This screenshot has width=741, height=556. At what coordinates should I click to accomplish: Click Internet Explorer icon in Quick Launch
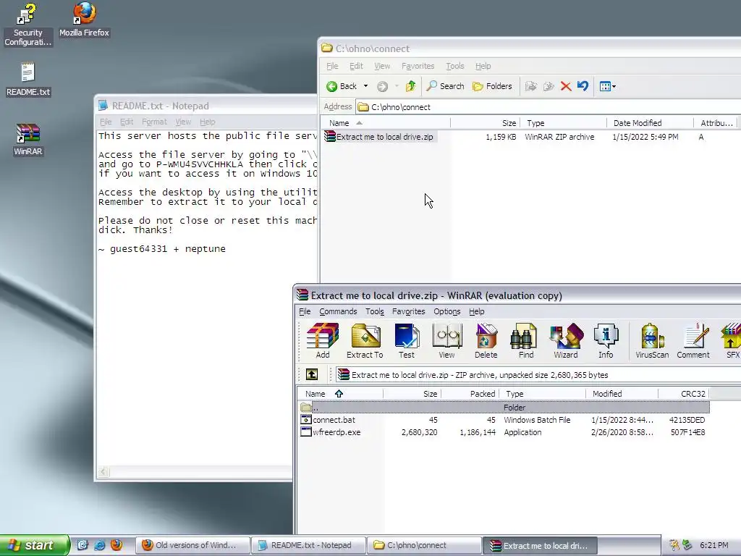pos(99,545)
